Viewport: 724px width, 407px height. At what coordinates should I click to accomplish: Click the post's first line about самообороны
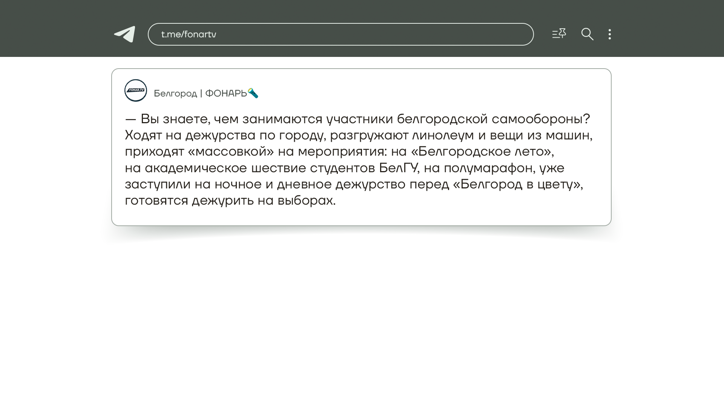click(x=357, y=119)
